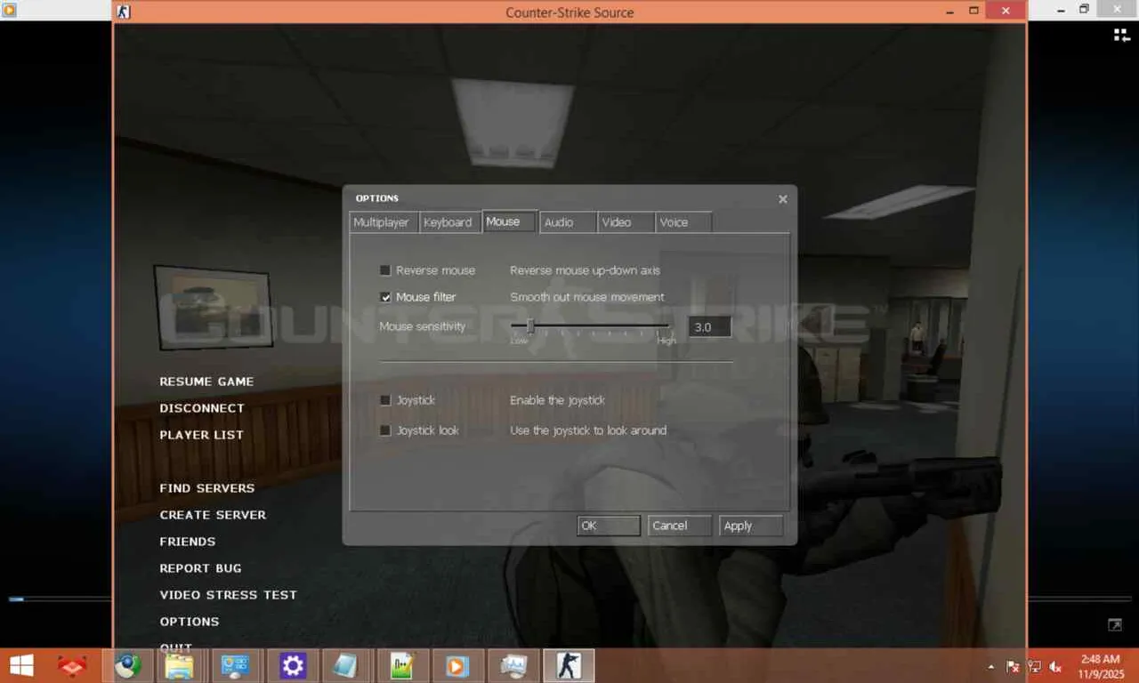Go to the Audio tab

click(x=568, y=222)
